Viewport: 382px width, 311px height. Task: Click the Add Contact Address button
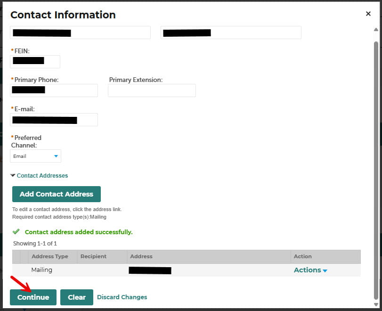57,194
